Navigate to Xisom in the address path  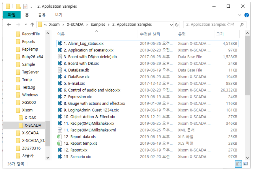(54, 25)
